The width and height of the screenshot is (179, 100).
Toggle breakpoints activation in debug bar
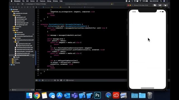40,80
